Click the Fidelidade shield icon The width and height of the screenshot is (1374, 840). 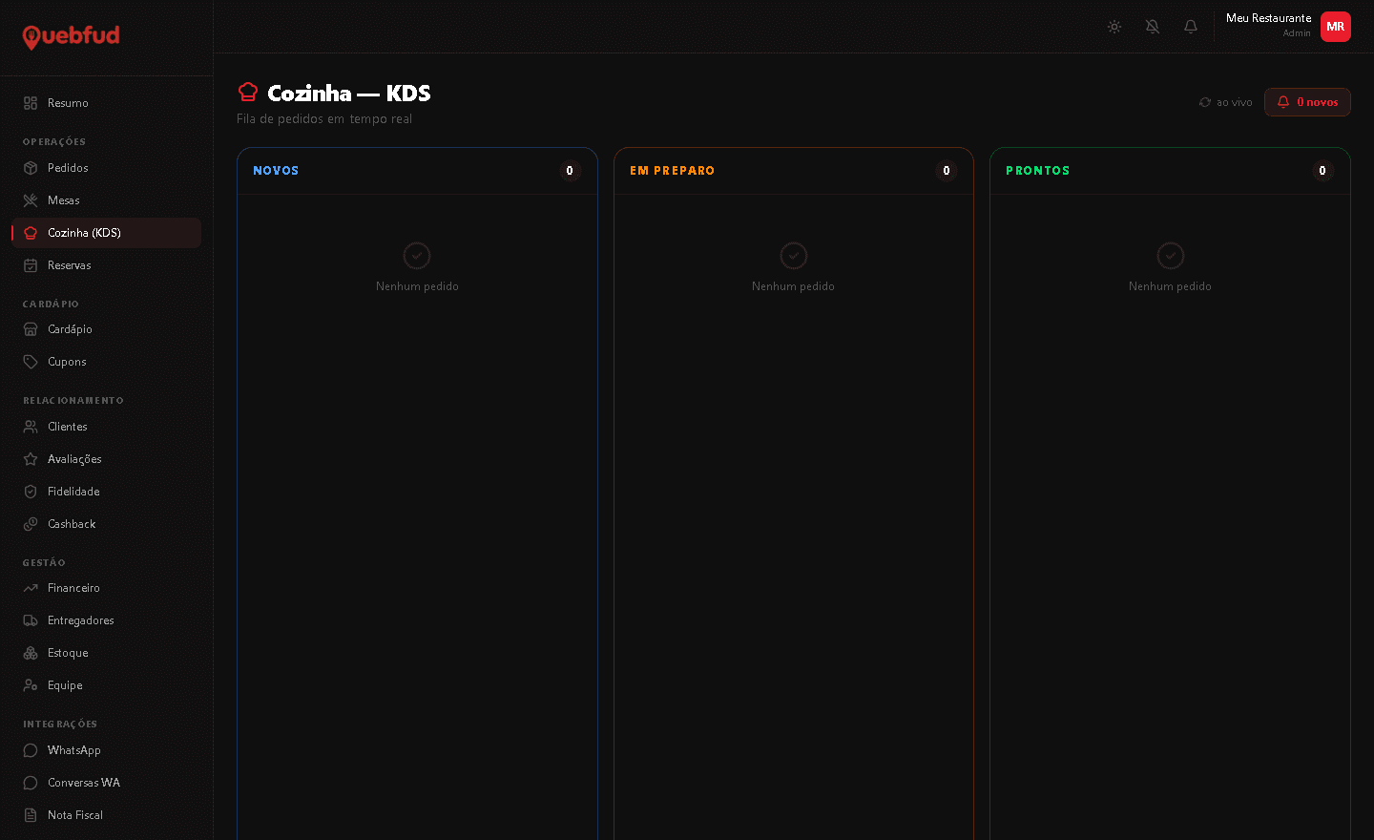31,492
